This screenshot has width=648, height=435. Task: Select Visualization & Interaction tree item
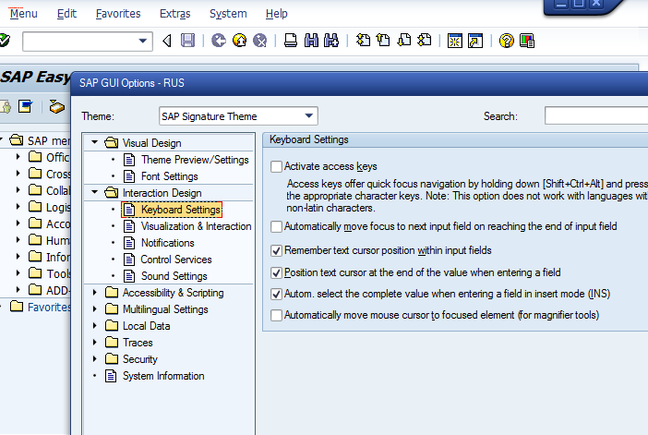197,226
